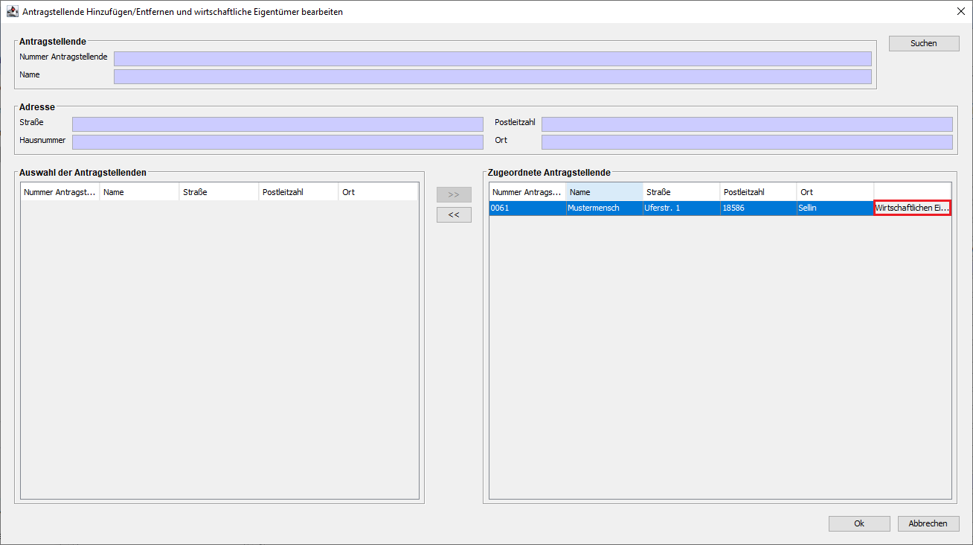Viewport: 973px width, 545px height.
Task: Click Ort column header in assigned table
Action: (835, 192)
